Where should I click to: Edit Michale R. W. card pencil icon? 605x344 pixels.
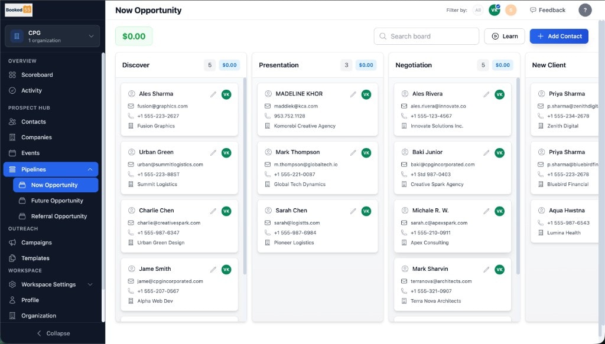click(486, 211)
